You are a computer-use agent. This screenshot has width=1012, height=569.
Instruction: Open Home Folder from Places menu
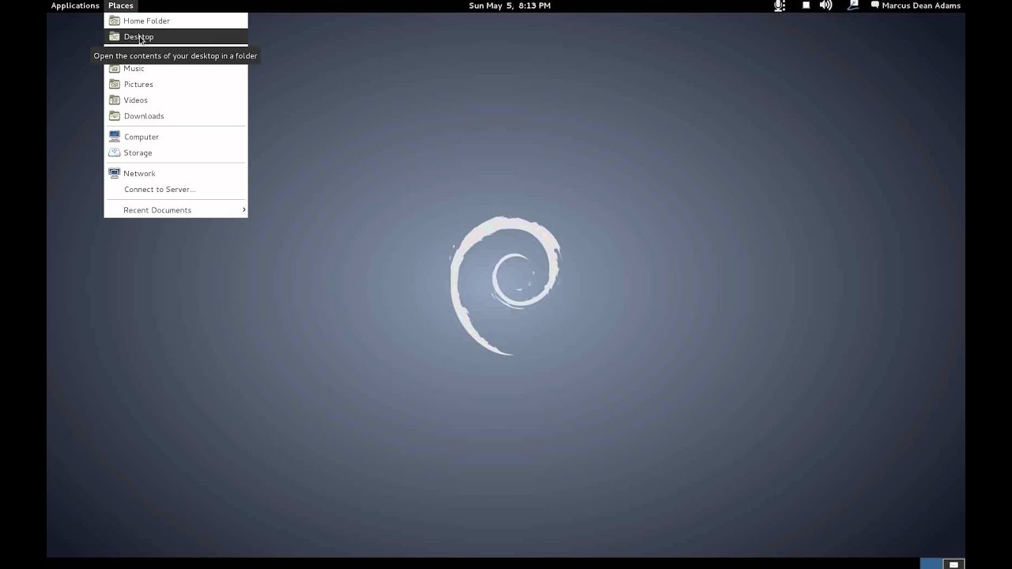click(176, 21)
